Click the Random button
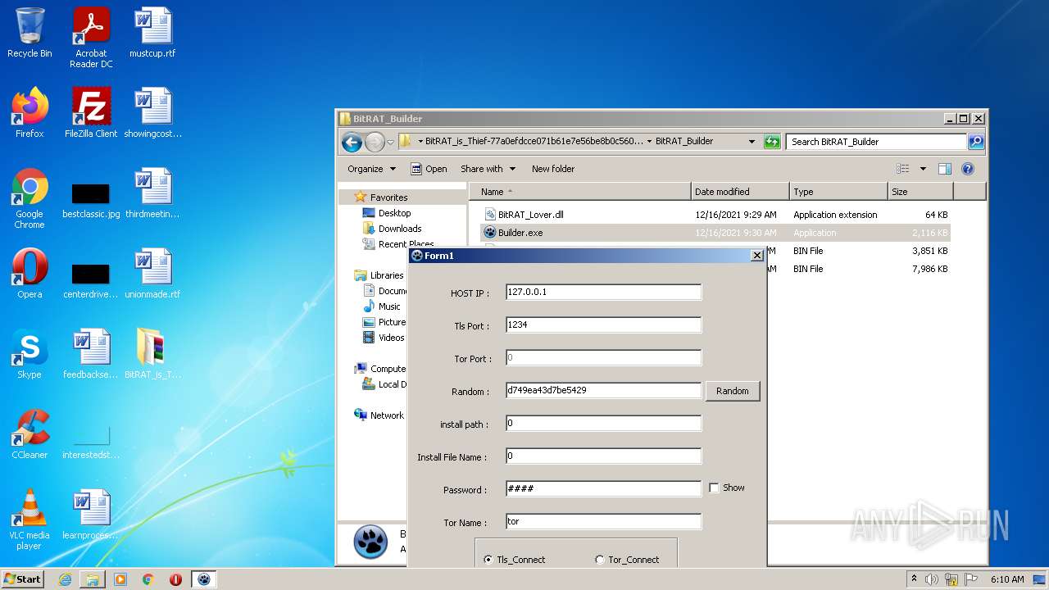The height and width of the screenshot is (590, 1049). coord(733,391)
